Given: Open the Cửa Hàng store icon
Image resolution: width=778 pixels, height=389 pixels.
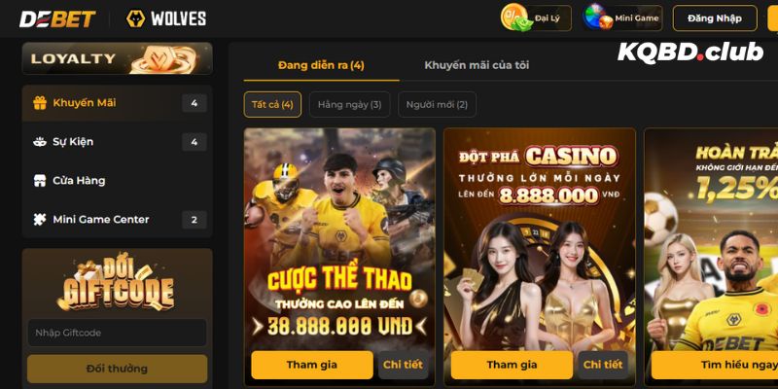Looking at the screenshot, I should coord(40,181).
